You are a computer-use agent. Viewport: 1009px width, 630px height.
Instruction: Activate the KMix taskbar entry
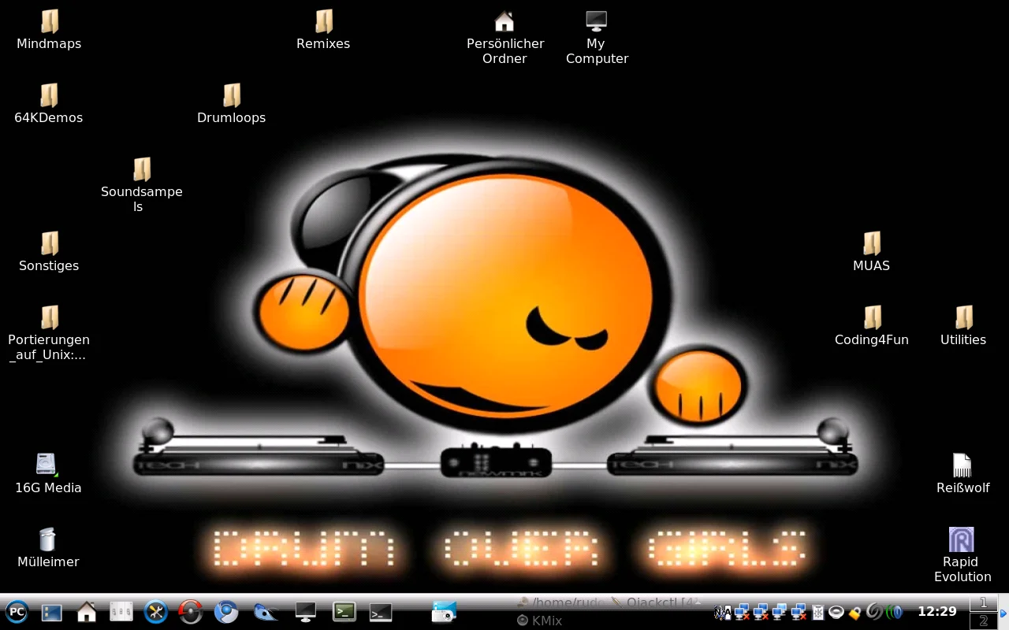tap(539, 621)
